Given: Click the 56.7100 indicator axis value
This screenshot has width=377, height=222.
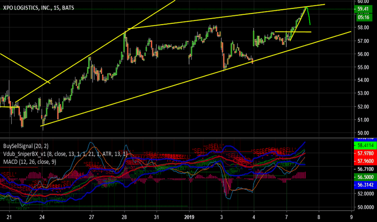Looking at the screenshot, I should tap(365, 169).
